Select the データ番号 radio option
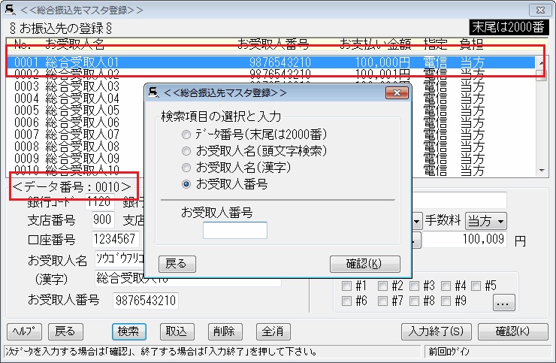 coord(186,135)
